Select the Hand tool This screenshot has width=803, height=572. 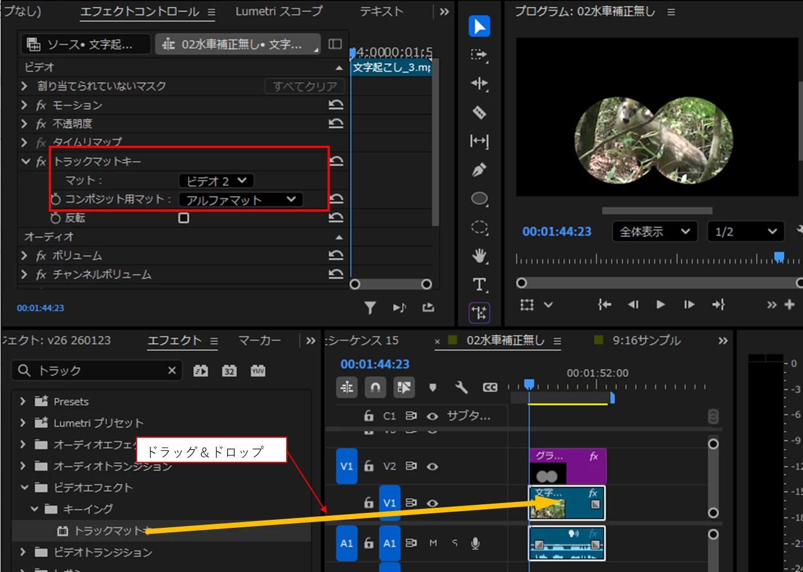tap(479, 255)
